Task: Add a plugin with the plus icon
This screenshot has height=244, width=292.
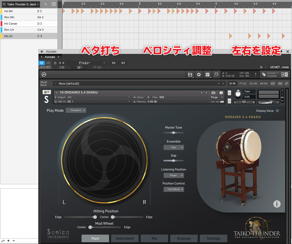Action: pos(42,52)
